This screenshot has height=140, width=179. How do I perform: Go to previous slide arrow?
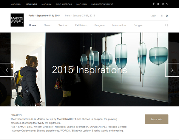point(7,70)
